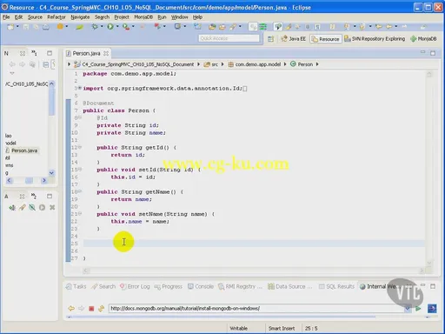
Task: Click the green Run button in toolbar
Action: point(110,27)
